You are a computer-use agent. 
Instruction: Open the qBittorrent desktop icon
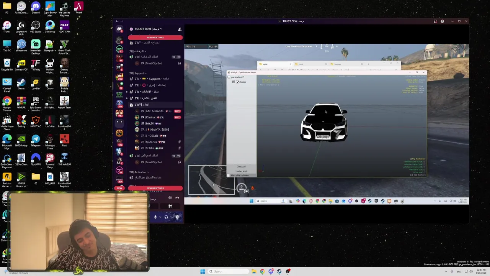point(21,46)
